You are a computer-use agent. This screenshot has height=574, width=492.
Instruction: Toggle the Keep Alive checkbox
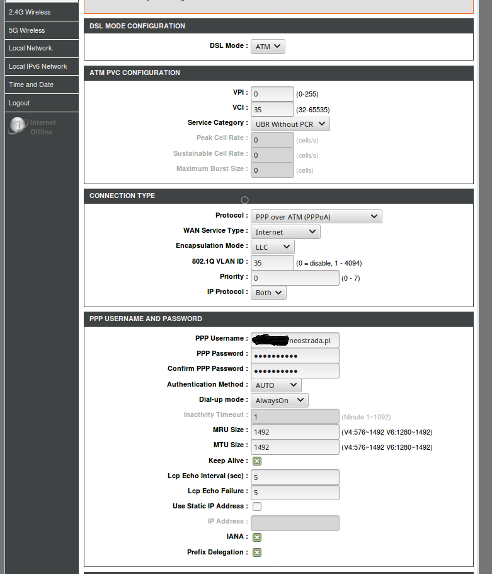pyautogui.click(x=257, y=461)
